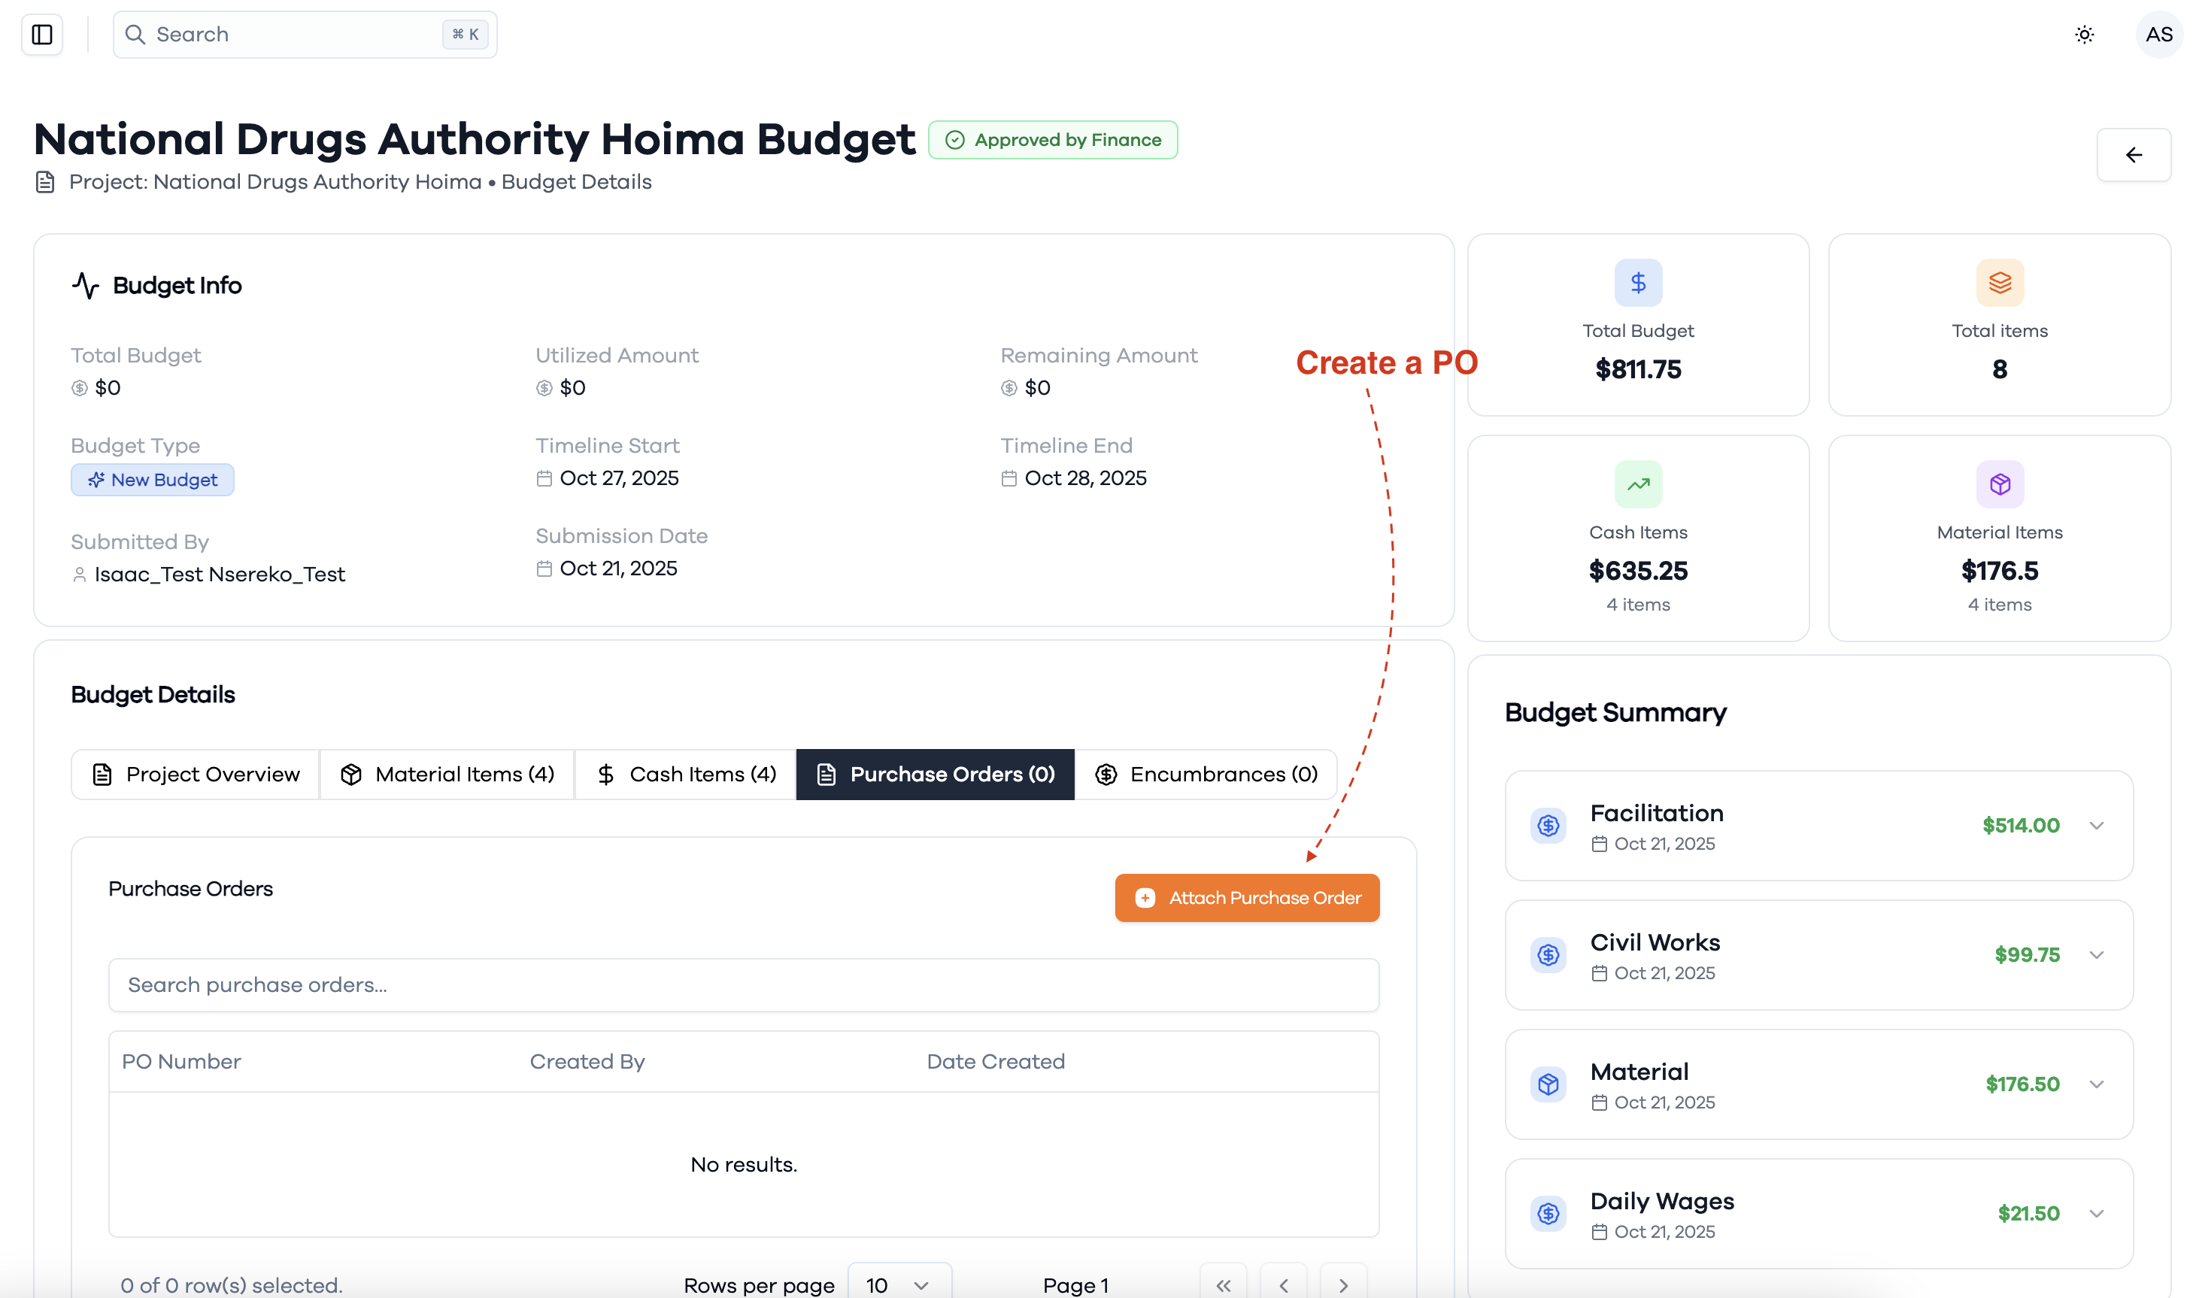Click the top Search bar
This screenshot has width=2199, height=1298.
305,35
